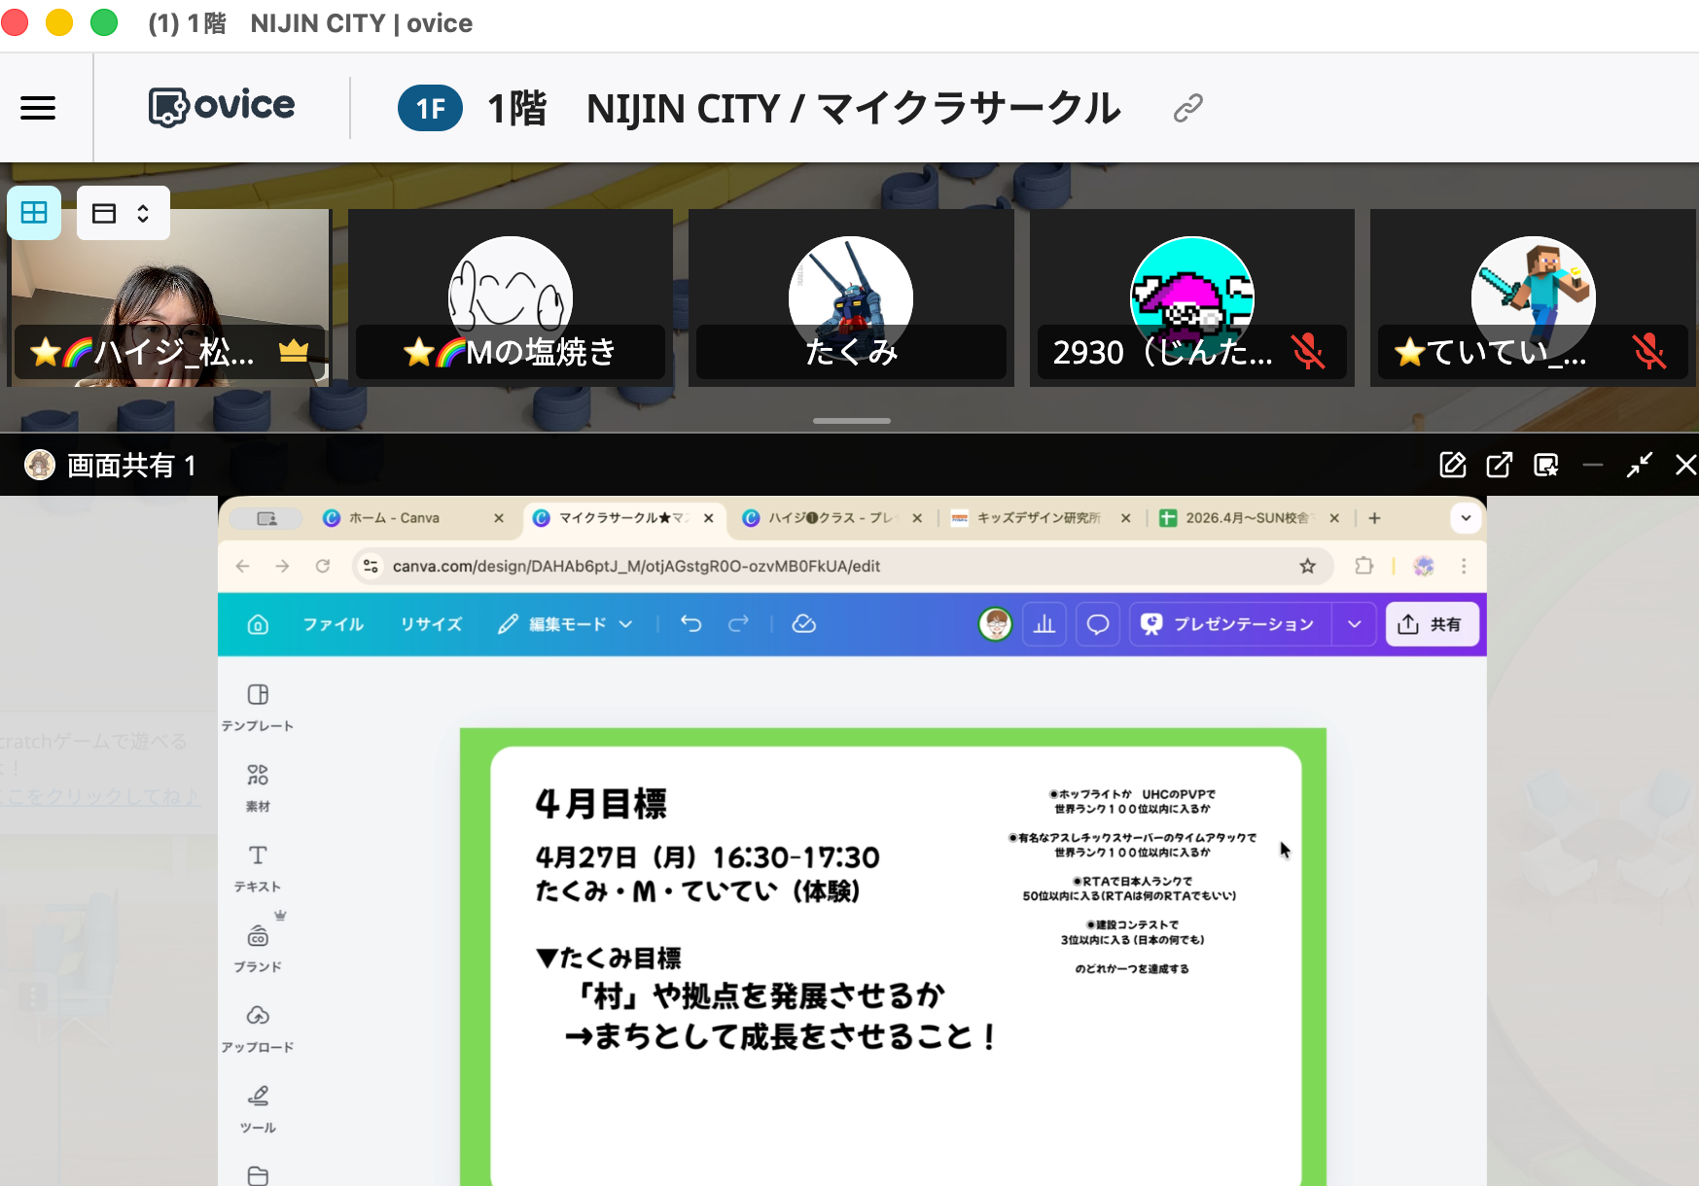Open the ovice hamburger menu
1699x1186 pixels.
point(38,108)
